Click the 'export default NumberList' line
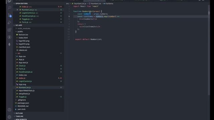This screenshot has width=214, height=120. (89, 39)
